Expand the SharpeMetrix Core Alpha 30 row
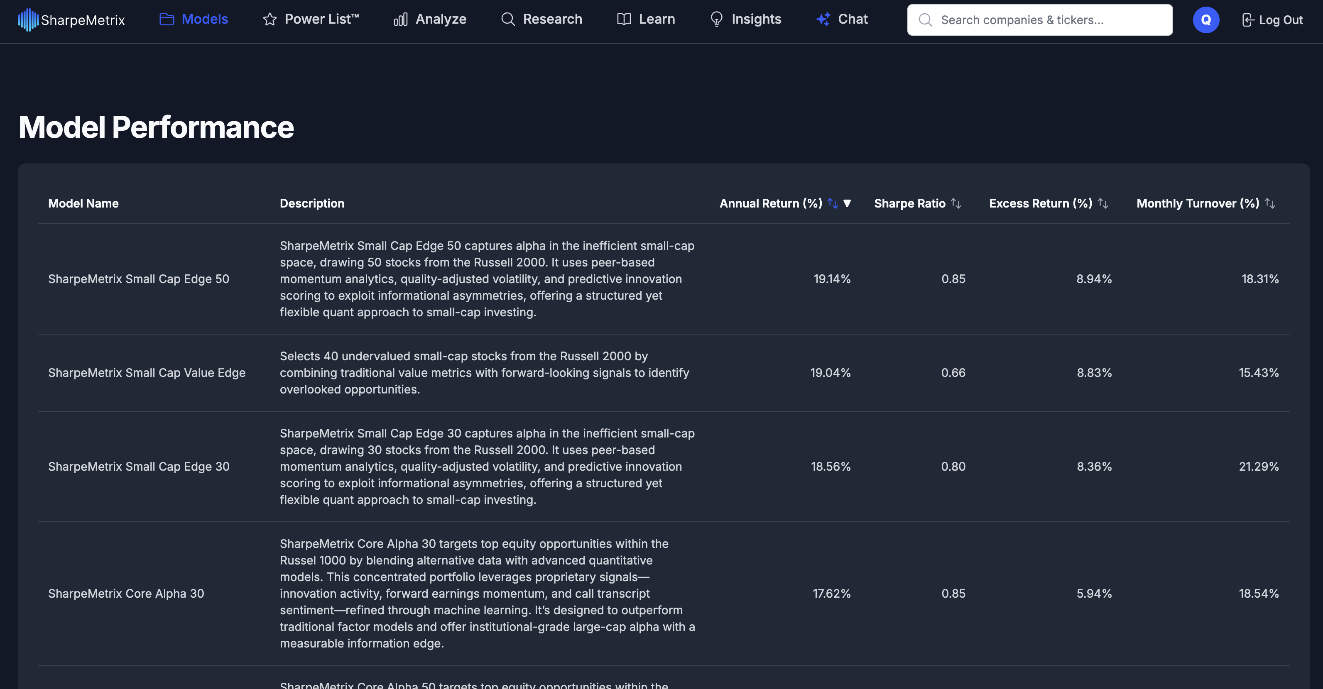This screenshot has height=689, width=1323. point(126,594)
